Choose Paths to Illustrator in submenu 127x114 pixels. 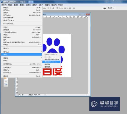point(52,62)
